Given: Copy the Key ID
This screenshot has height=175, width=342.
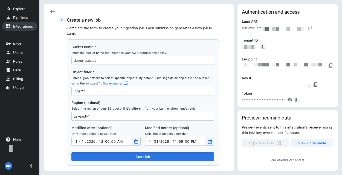Looking at the screenshot, I should point(315,84).
